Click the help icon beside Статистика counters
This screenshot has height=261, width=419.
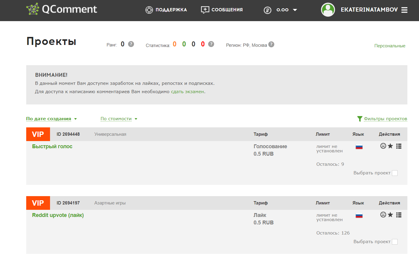(211, 44)
